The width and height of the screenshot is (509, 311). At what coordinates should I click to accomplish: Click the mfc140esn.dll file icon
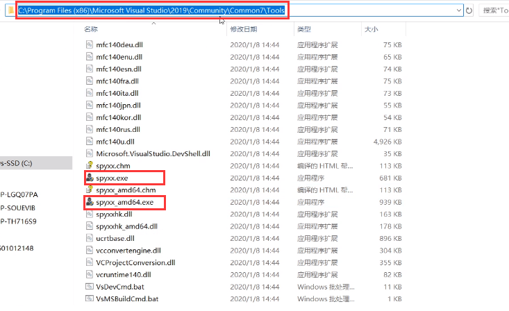[90, 69]
